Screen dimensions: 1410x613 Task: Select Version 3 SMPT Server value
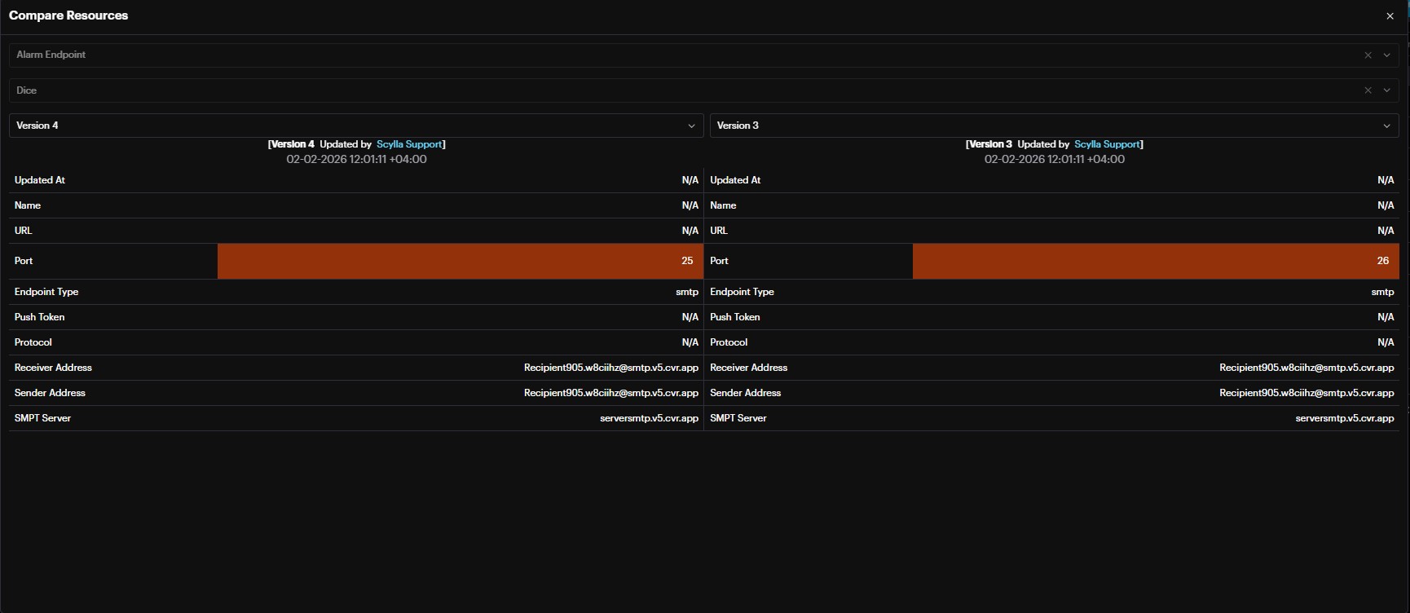click(x=1344, y=418)
